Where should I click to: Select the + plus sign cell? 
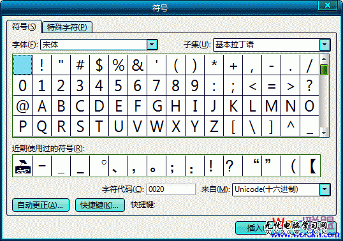coord(233,65)
